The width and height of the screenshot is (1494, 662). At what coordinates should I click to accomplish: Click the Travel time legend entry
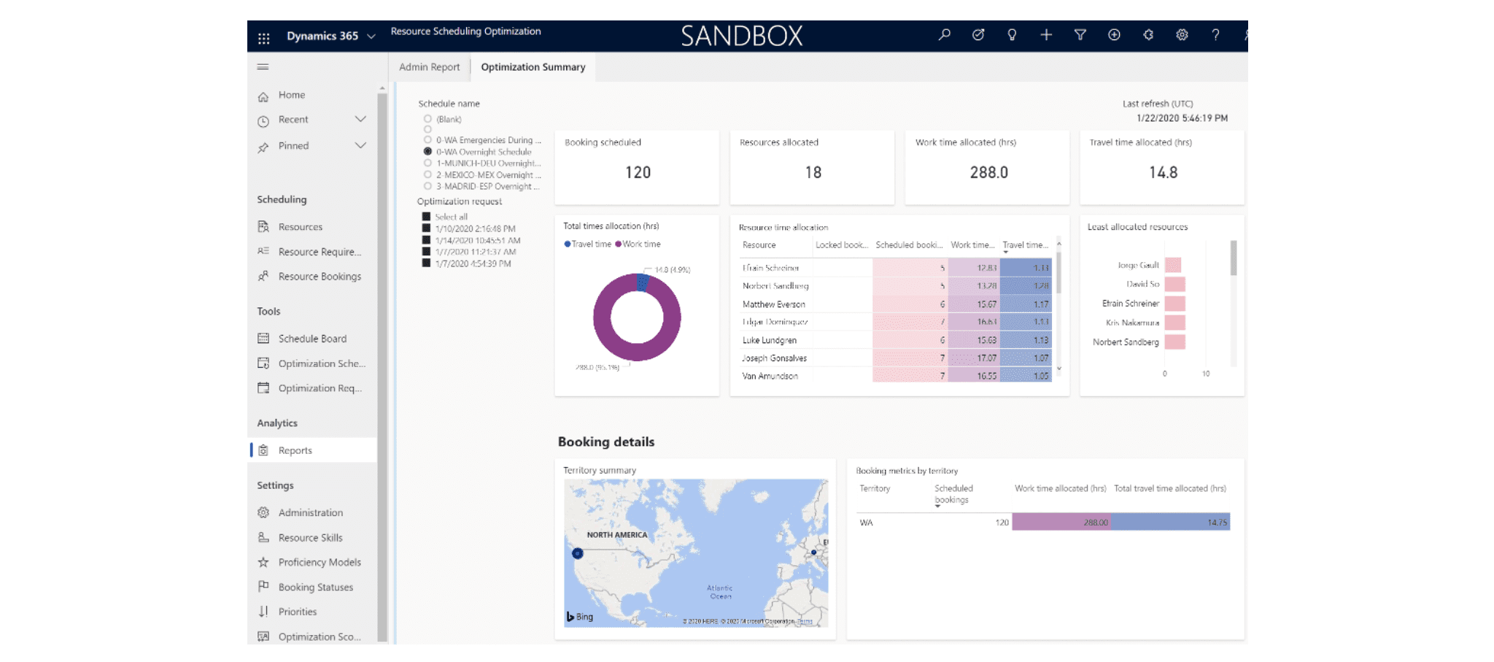click(x=587, y=245)
